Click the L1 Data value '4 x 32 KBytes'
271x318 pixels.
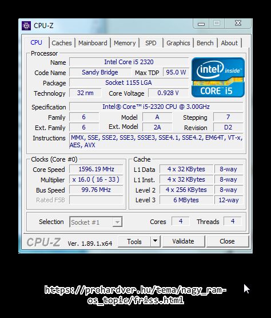[186, 169]
